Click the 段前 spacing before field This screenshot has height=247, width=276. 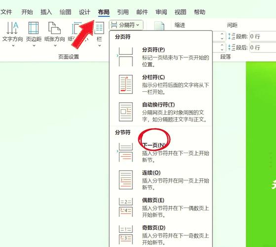[263, 37]
